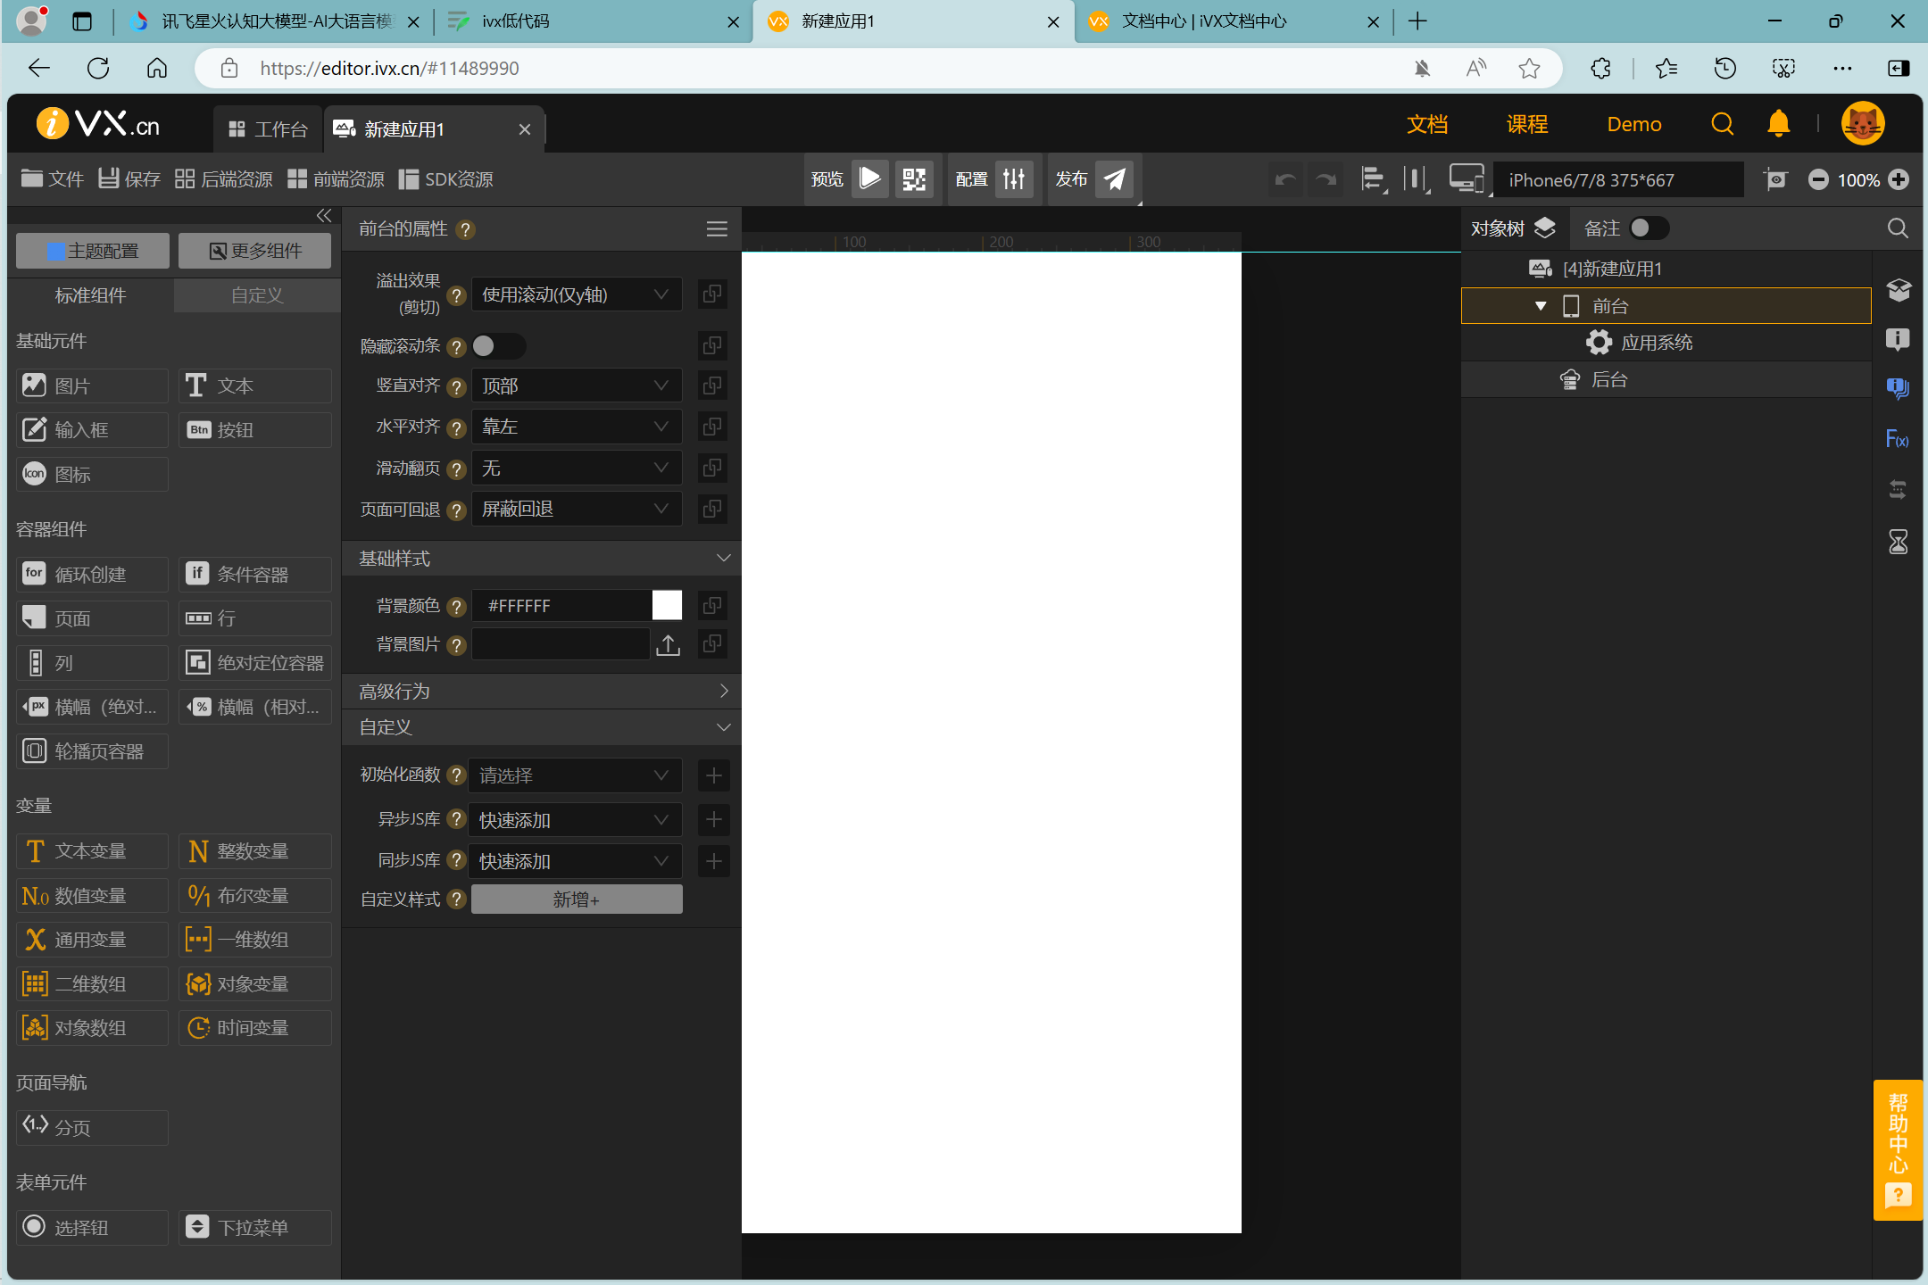Switch to the 自定义 components tab

pos(257,295)
